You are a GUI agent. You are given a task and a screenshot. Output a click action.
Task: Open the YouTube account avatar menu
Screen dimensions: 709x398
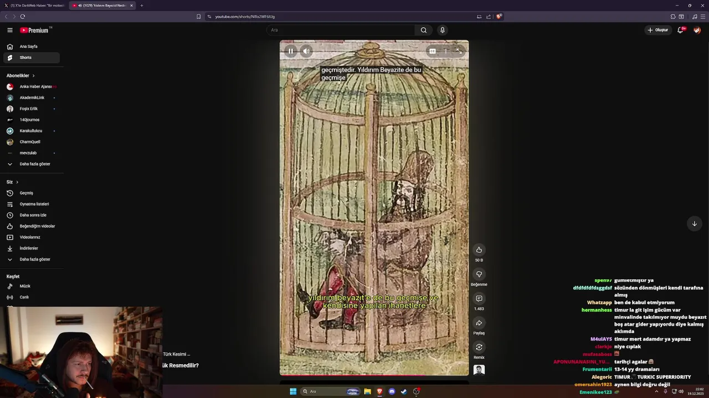pyautogui.click(x=697, y=30)
